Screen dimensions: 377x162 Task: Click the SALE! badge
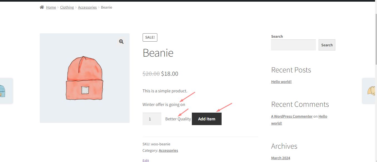pos(150,37)
